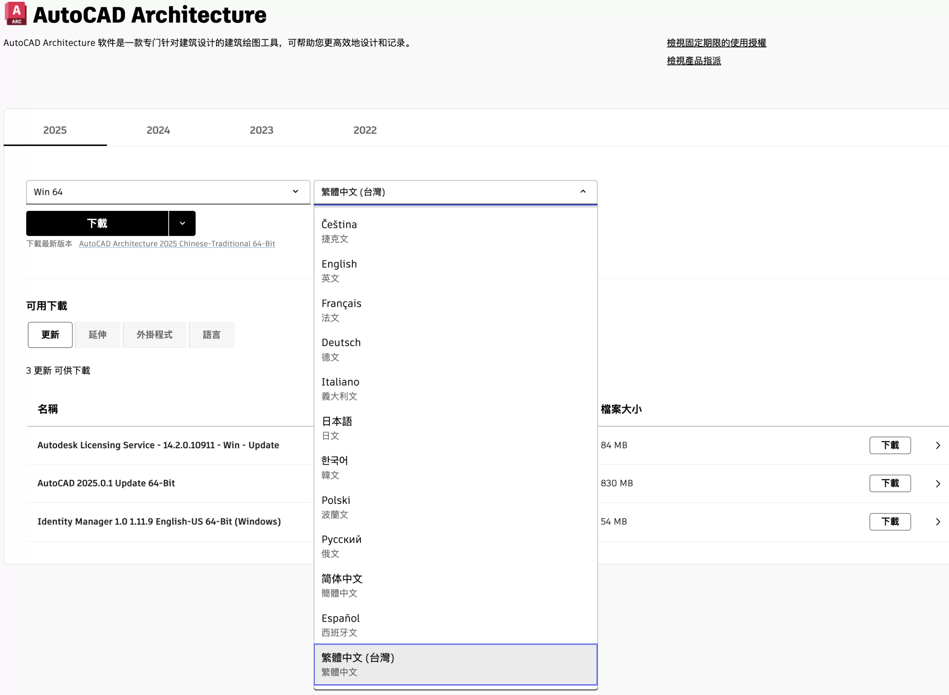Open the Win 64 platform dropdown
949x695 pixels.
(168, 192)
